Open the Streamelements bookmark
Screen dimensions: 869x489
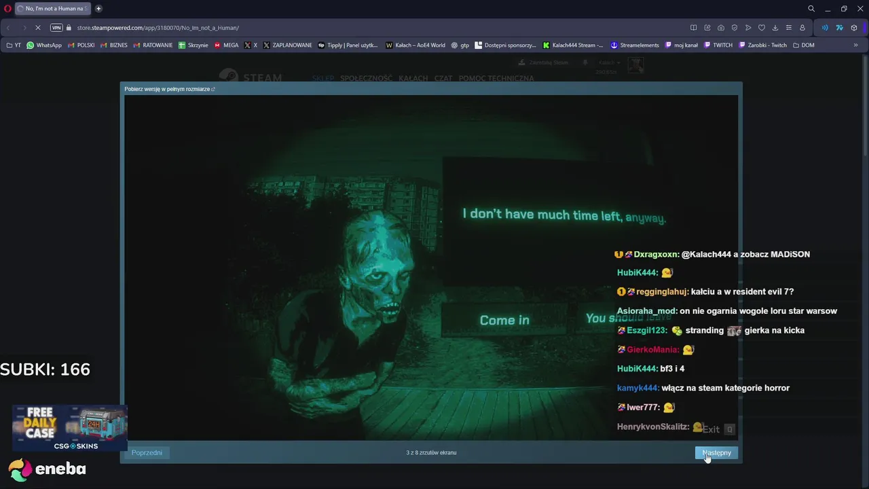point(635,45)
